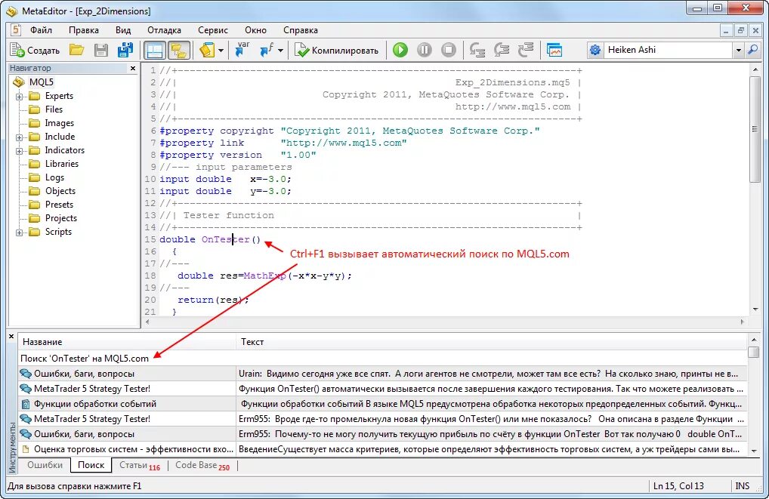Click the gear icon beside the search box
The width and height of the screenshot is (769, 499).
tap(595, 50)
